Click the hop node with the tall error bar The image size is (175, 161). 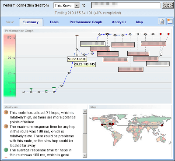(x=77, y=50)
